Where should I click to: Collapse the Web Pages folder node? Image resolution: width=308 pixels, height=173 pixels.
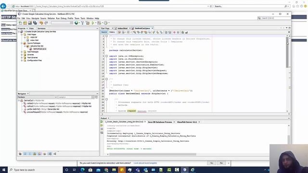22,34
